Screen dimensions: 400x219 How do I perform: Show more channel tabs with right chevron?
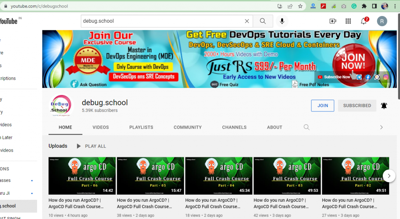(381, 127)
